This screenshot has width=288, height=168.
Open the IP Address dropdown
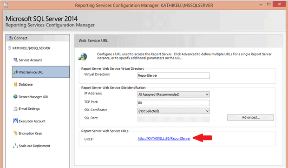(x=173, y=94)
